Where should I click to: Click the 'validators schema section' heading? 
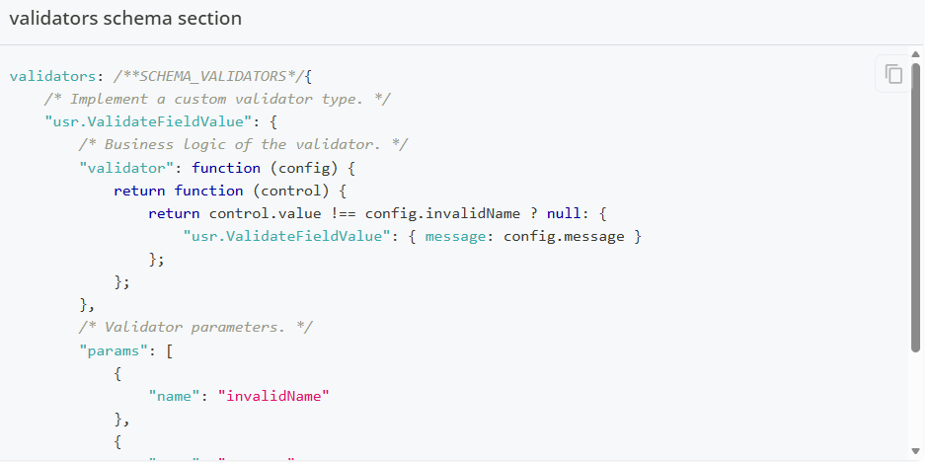pyautogui.click(x=125, y=19)
